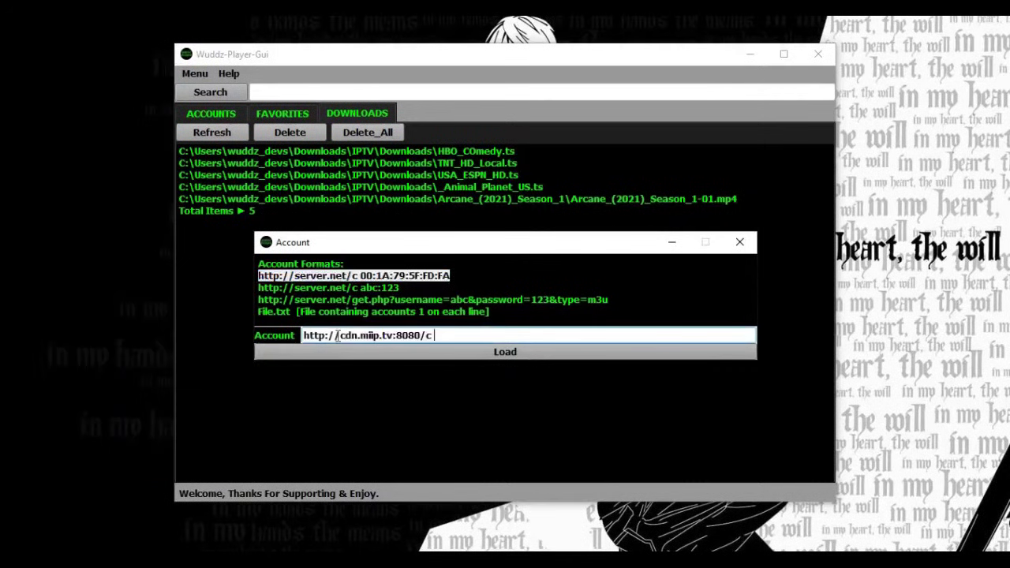Focus the Account URL input field
1010x568 pixels.
(x=528, y=335)
